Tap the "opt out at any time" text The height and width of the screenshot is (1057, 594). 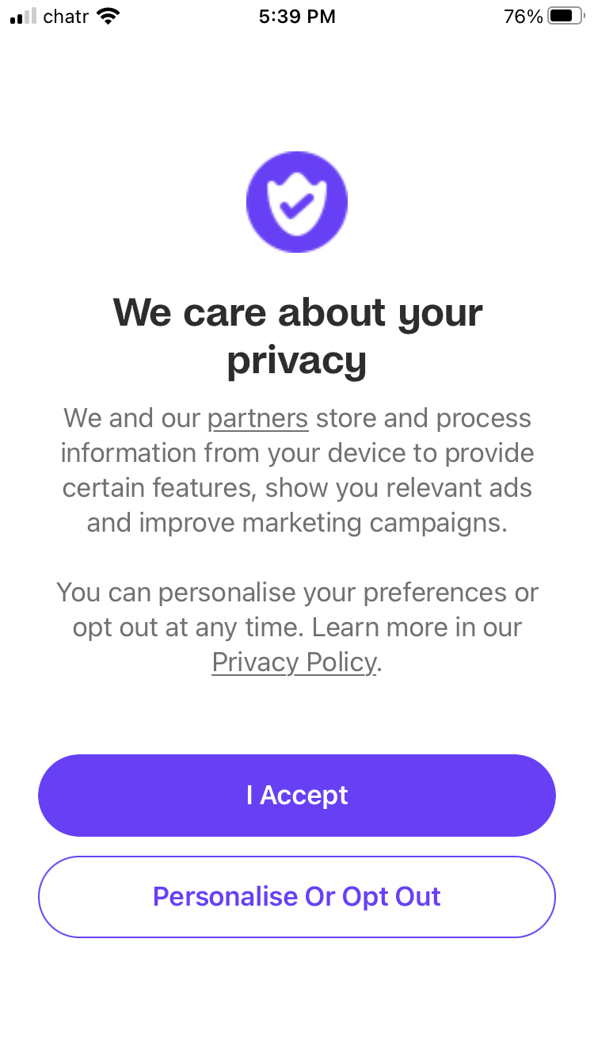point(188,628)
